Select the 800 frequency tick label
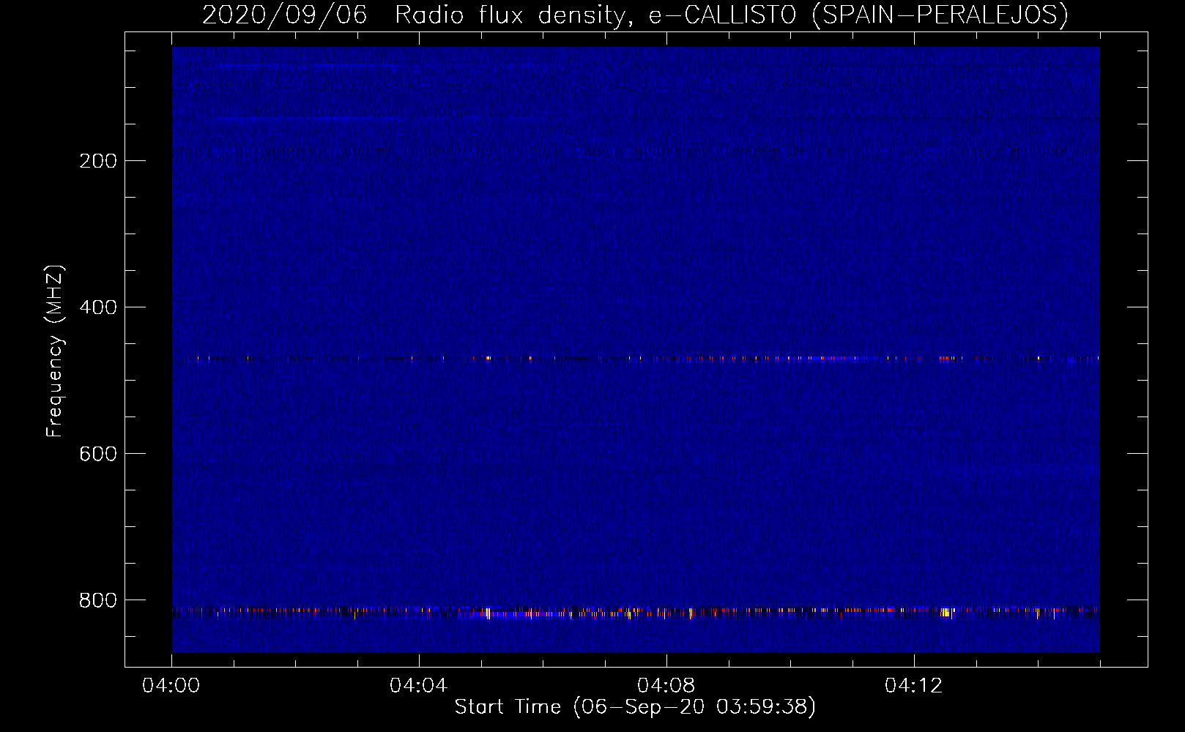This screenshot has width=1185, height=732. tap(98, 600)
